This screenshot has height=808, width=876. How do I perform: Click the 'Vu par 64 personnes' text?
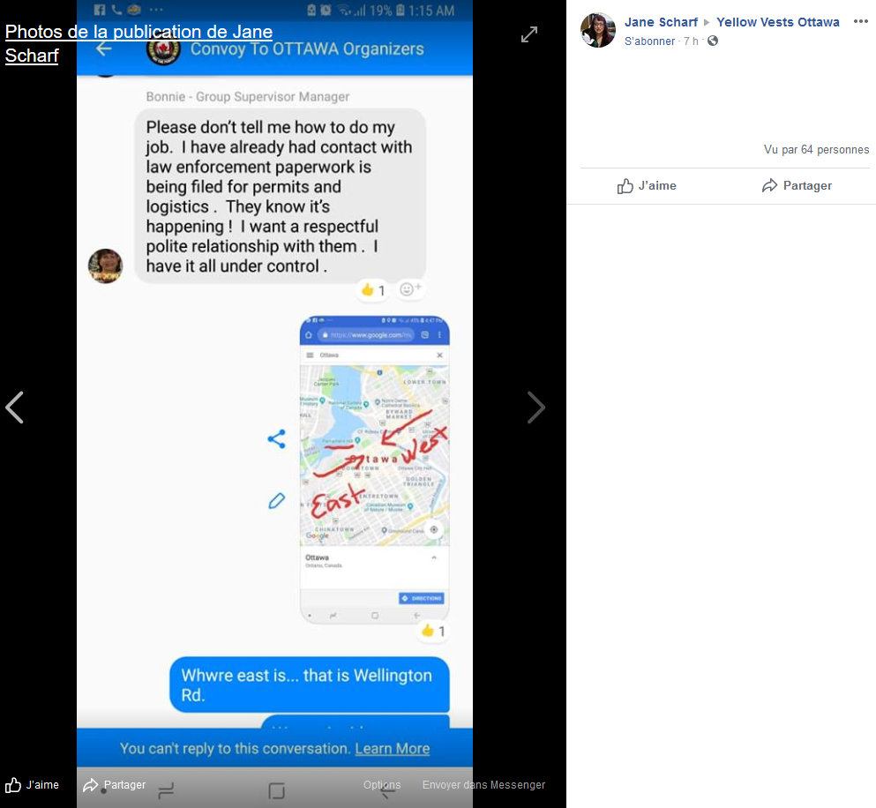(816, 150)
